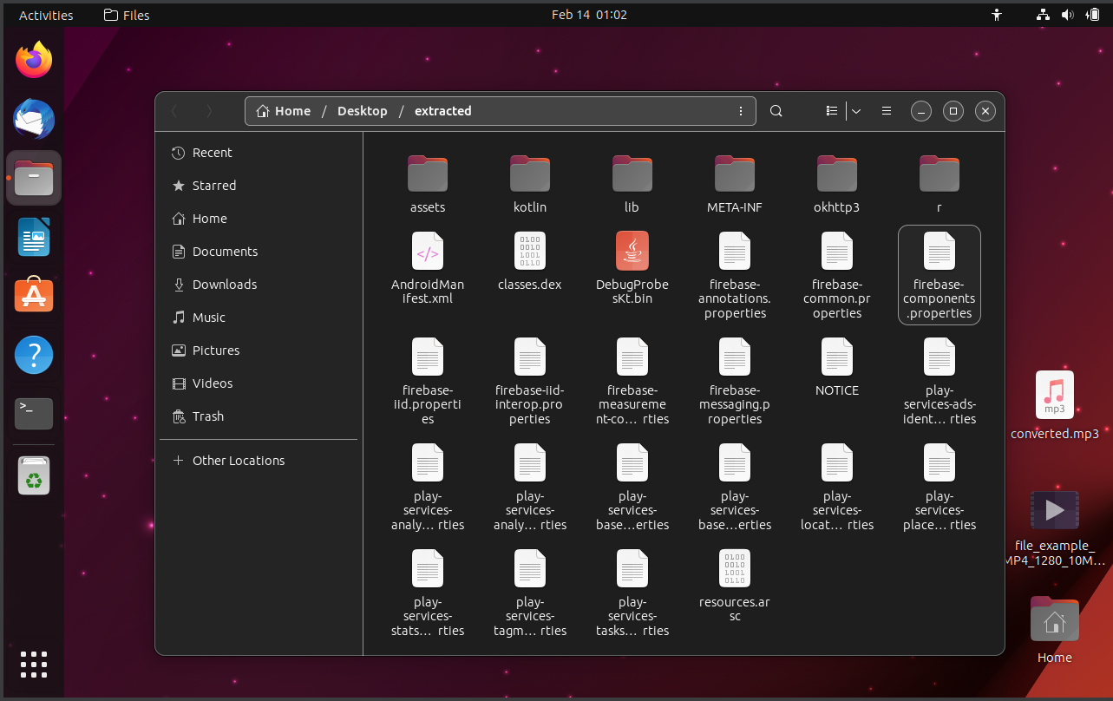Open Ubuntu Software from the dock
1113x701 pixels.
33,295
